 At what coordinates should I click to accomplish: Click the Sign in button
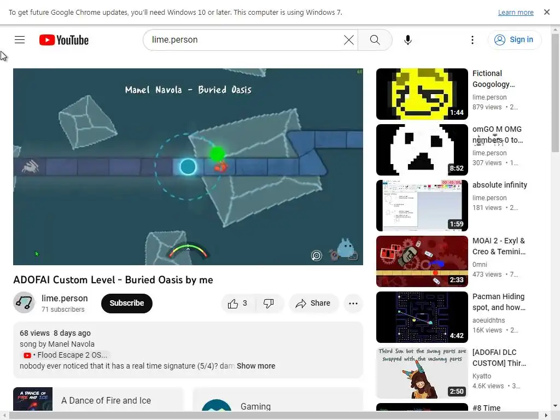pyautogui.click(x=514, y=39)
